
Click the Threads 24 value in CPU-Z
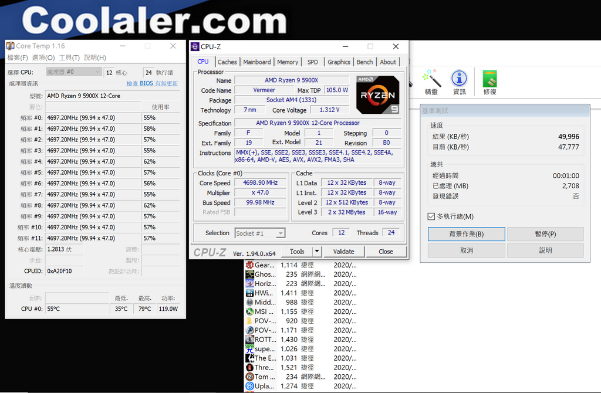tap(391, 232)
